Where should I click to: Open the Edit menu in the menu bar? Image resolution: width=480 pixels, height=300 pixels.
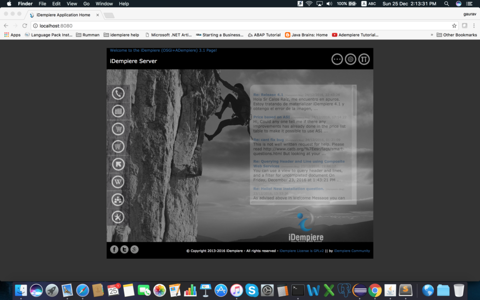[56, 4]
